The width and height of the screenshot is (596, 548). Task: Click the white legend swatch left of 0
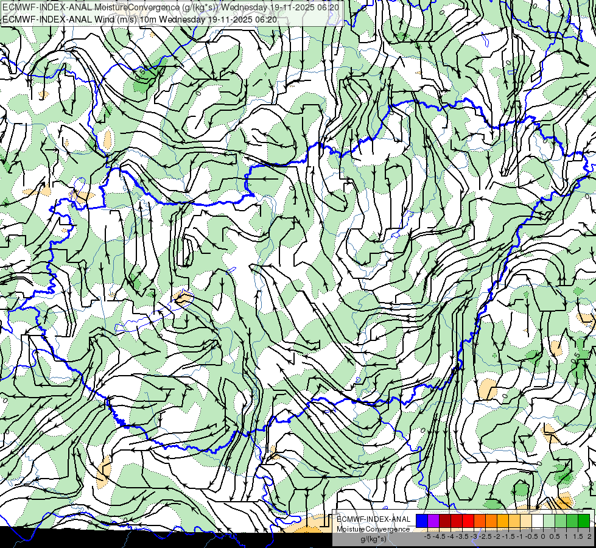538,521
